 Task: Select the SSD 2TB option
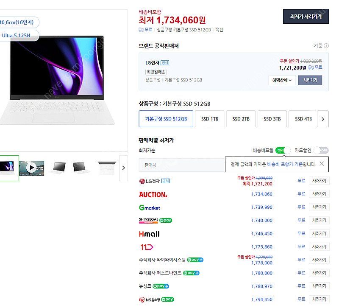pyautogui.click(x=241, y=119)
